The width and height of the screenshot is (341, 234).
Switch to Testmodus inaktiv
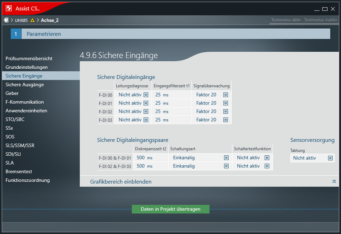pos(321,20)
